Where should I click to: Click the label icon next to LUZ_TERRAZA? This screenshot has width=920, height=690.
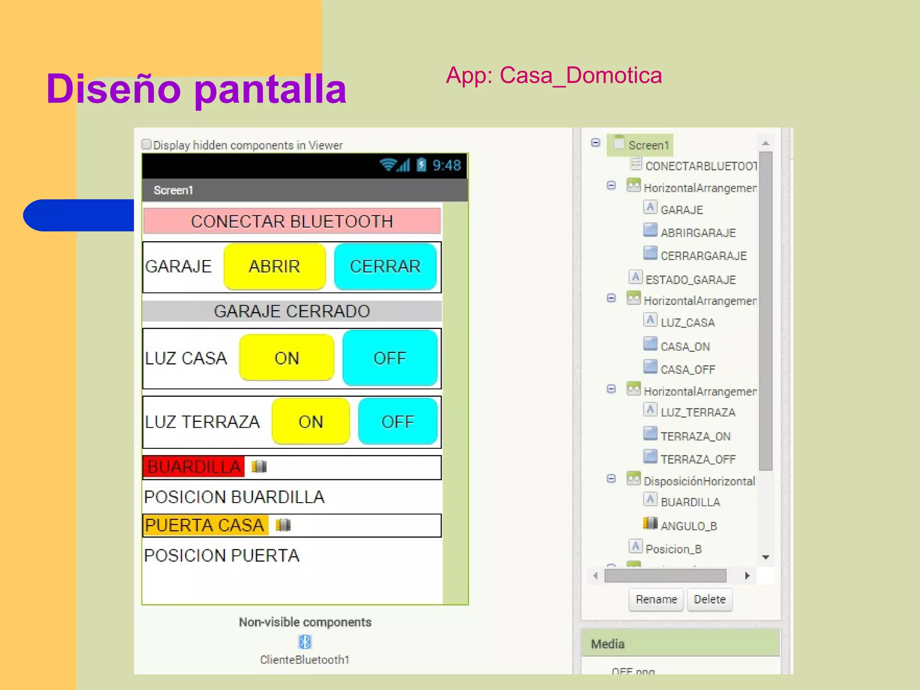tap(650, 409)
